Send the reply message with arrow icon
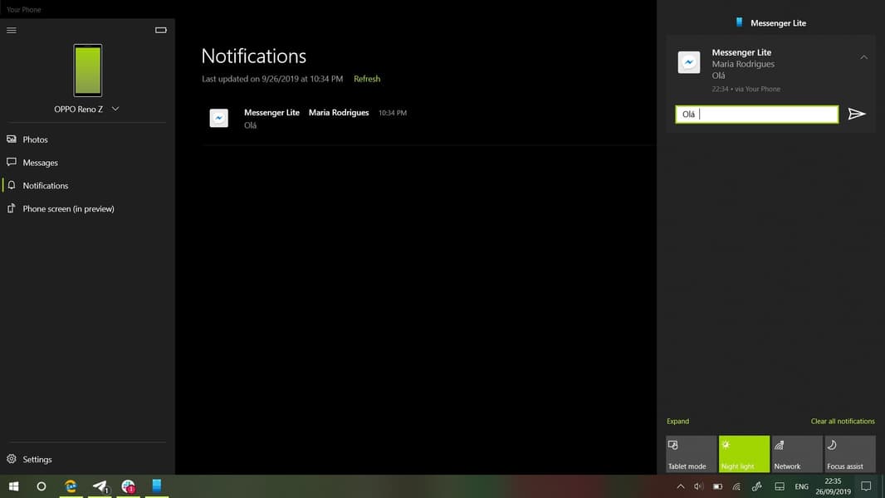885x498 pixels. [x=857, y=114]
